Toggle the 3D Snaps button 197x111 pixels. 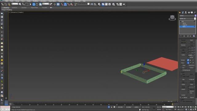click(62, 4)
